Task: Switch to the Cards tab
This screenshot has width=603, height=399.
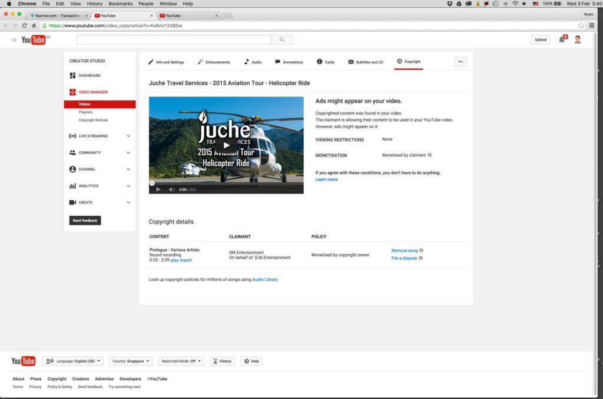Action: pyautogui.click(x=325, y=62)
